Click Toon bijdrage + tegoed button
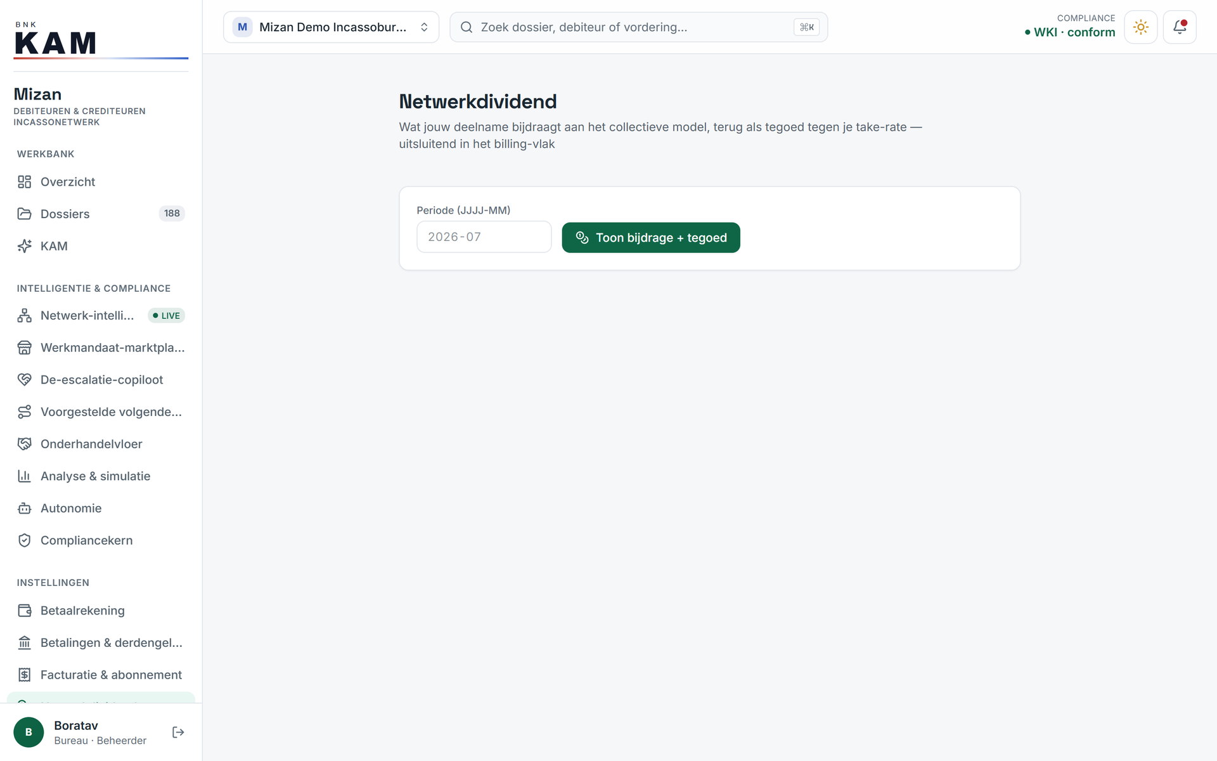1217x761 pixels. [x=650, y=238]
